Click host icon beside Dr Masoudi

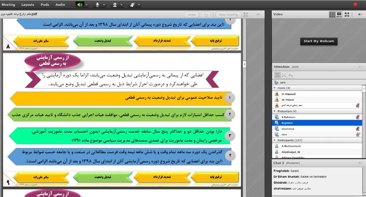pyautogui.click(x=277, y=94)
